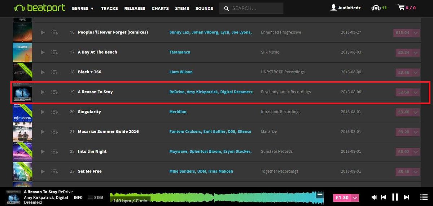
Task: Go to the Releases page
Action: tap(135, 8)
